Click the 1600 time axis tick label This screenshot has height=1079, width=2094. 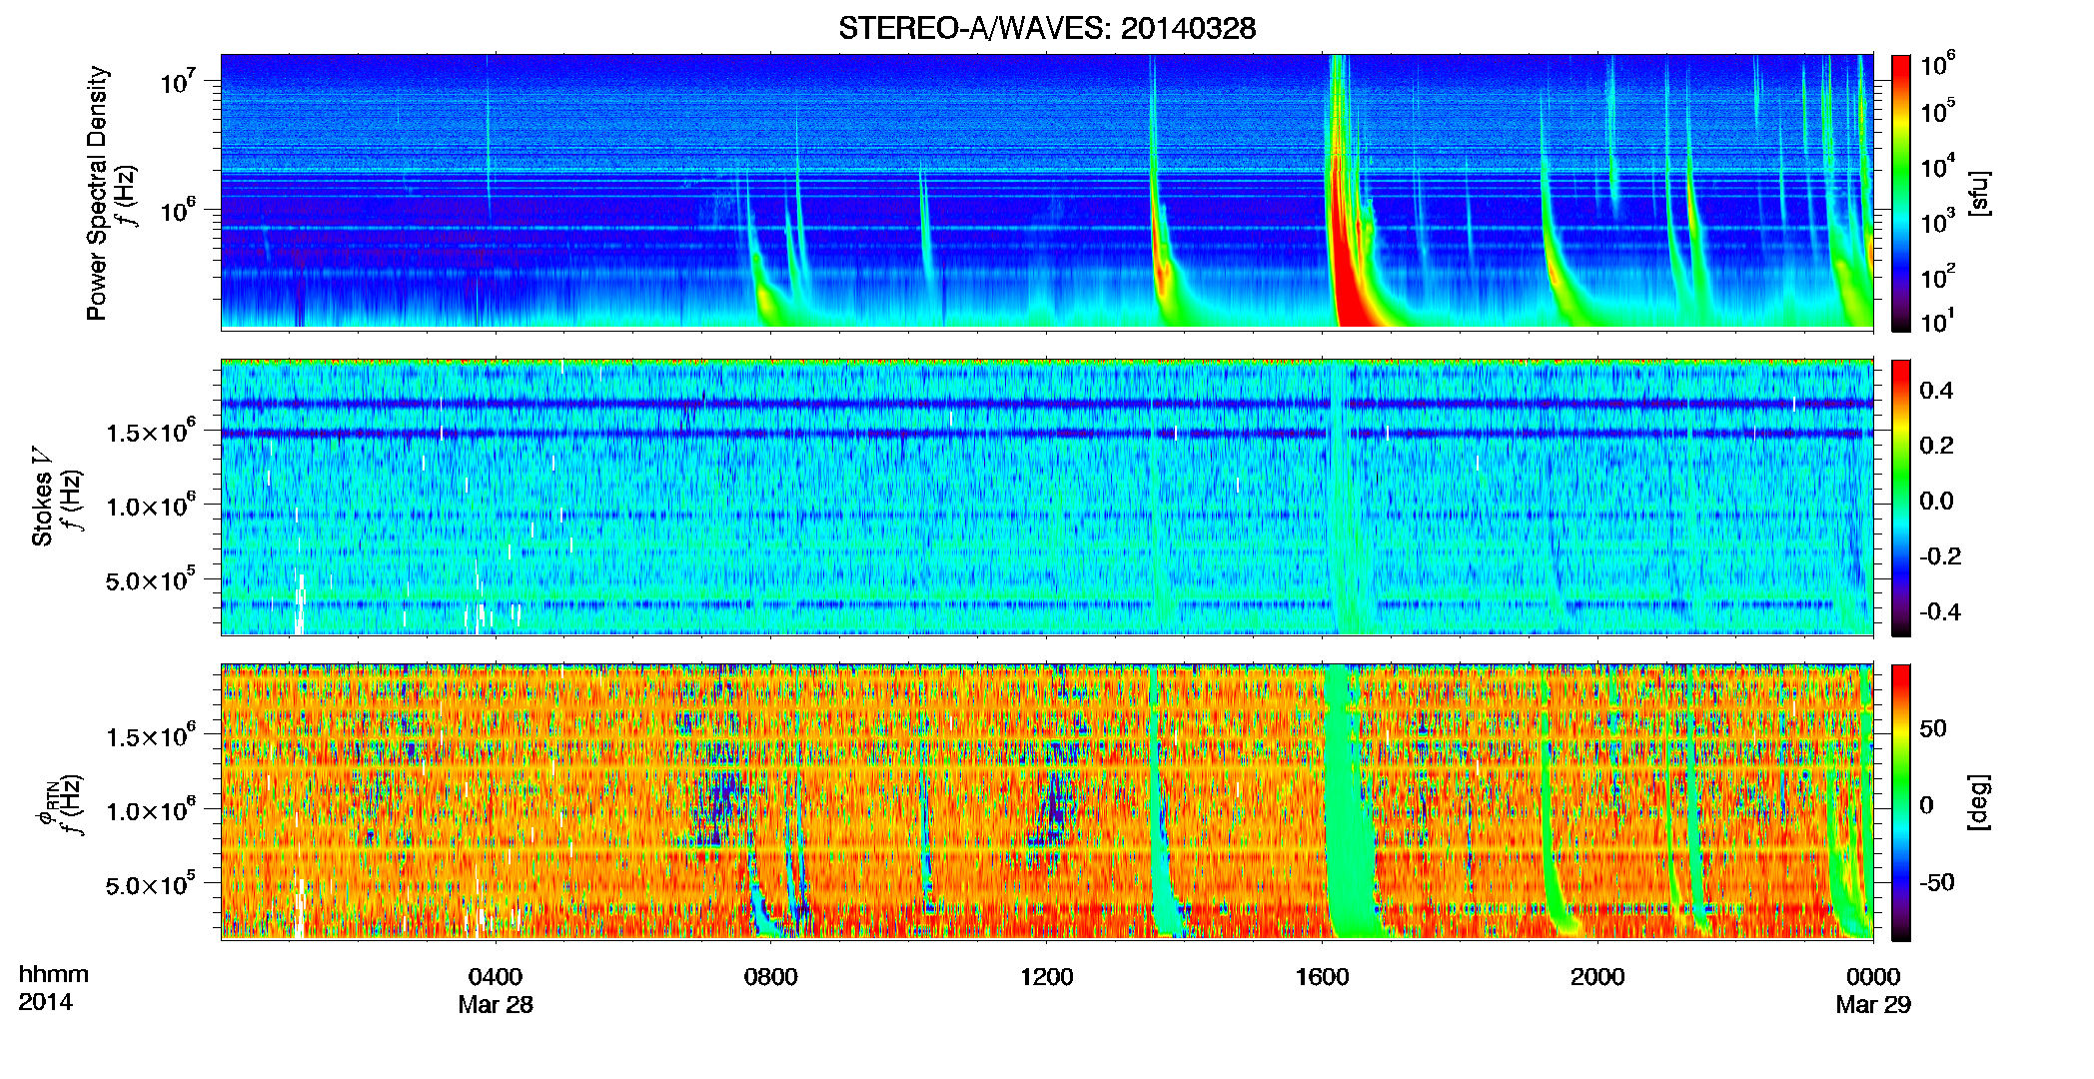pos(1322,977)
